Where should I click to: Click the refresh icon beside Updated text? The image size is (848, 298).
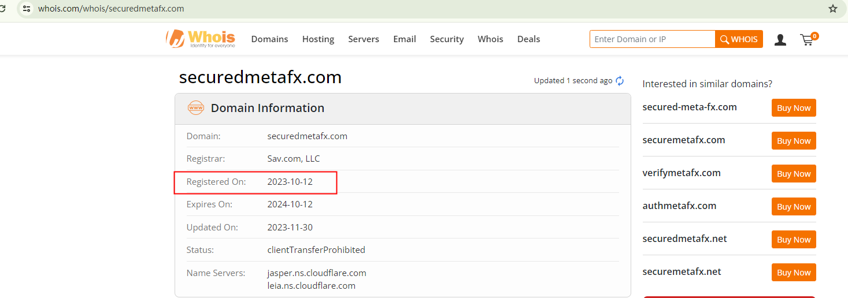tap(620, 81)
